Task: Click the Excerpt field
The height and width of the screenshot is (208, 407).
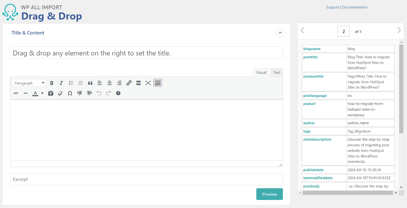Action: 147,179
